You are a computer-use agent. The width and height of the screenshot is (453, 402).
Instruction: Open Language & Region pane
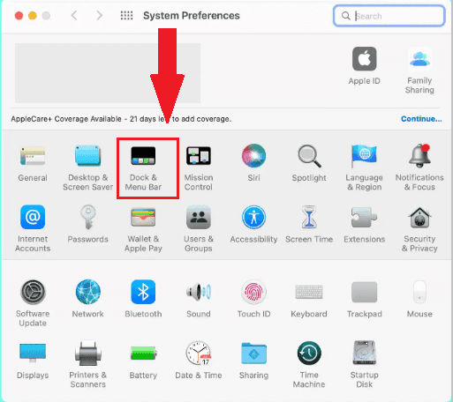pyautogui.click(x=364, y=156)
